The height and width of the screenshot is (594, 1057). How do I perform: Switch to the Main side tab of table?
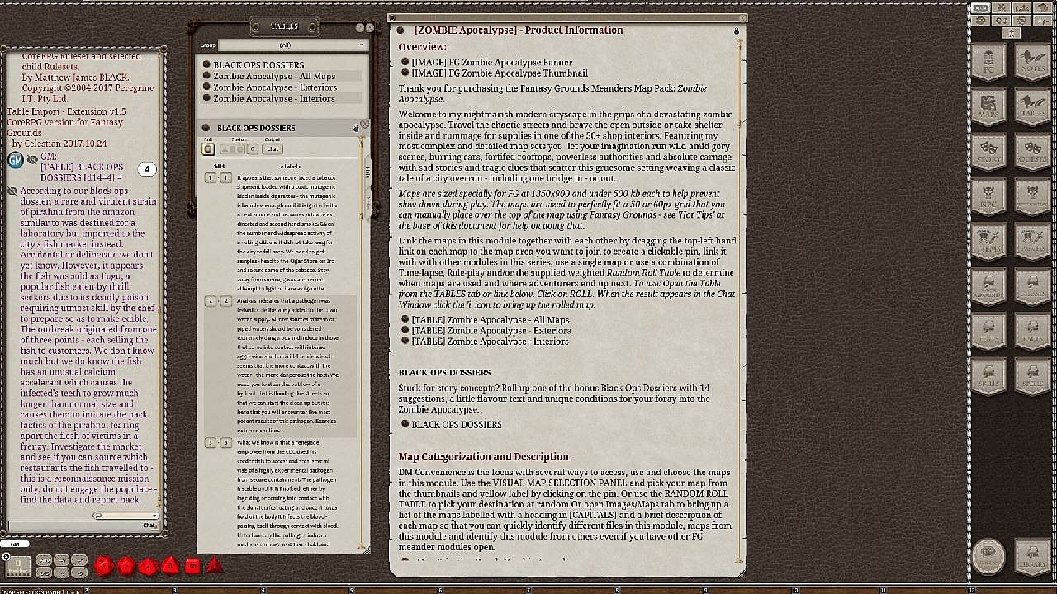coord(367,171)
